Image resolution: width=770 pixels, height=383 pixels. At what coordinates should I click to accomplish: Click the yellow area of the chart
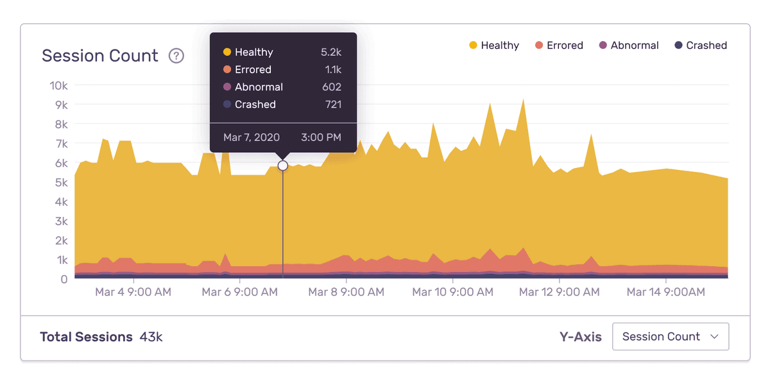tap(449, 212)
